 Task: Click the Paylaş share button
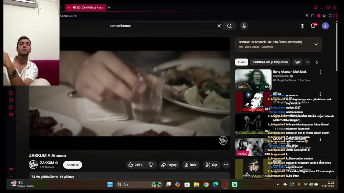169,165
